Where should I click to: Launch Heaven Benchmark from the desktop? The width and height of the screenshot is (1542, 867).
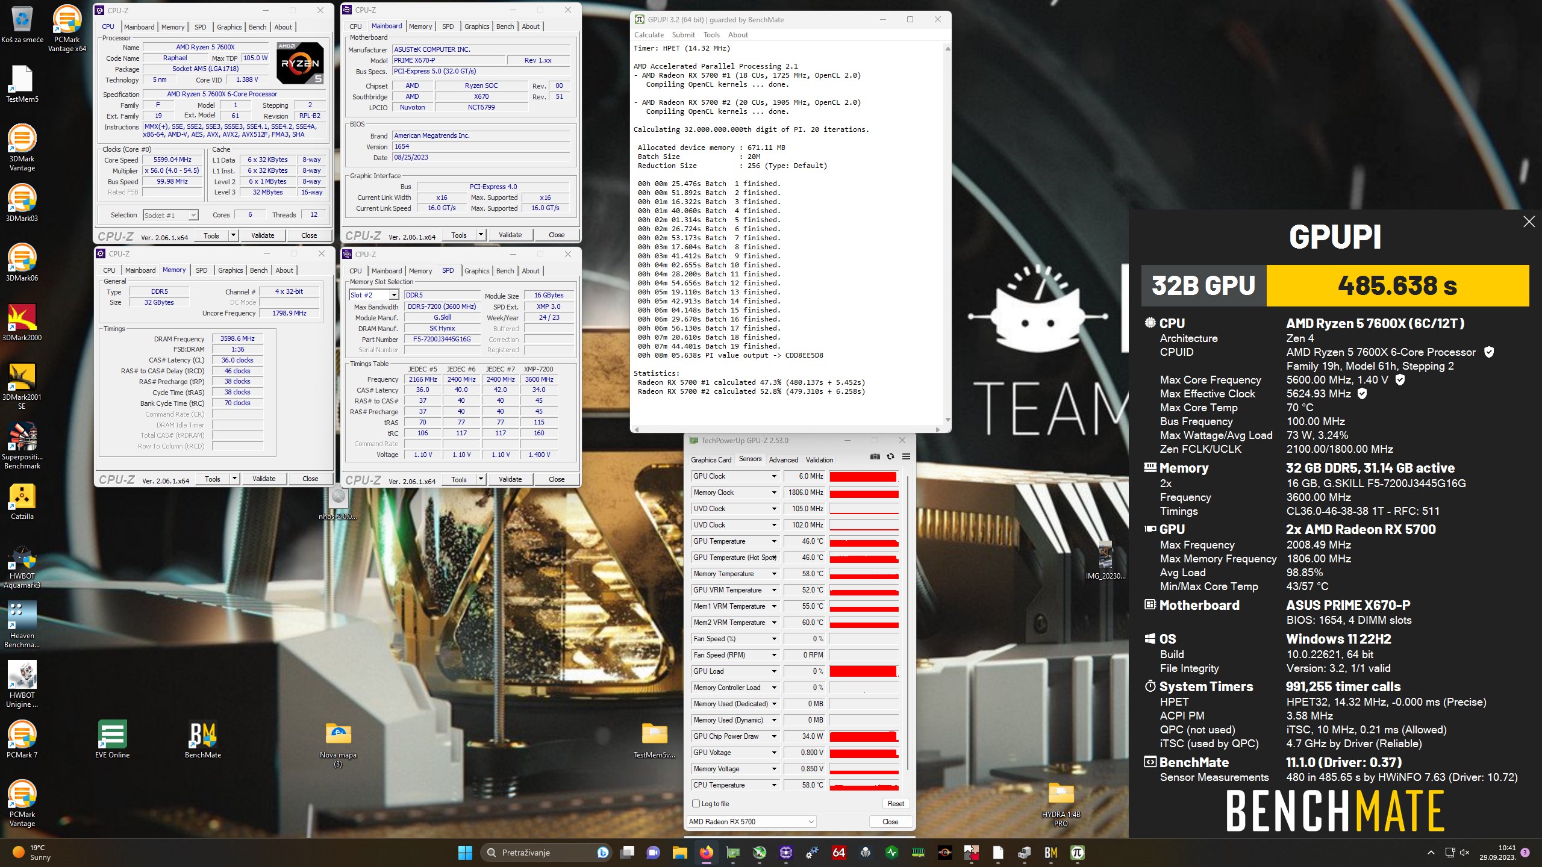22,625
